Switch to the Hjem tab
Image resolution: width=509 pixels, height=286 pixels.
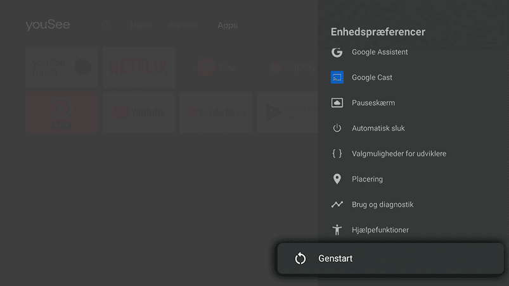(x=141, y=25)
